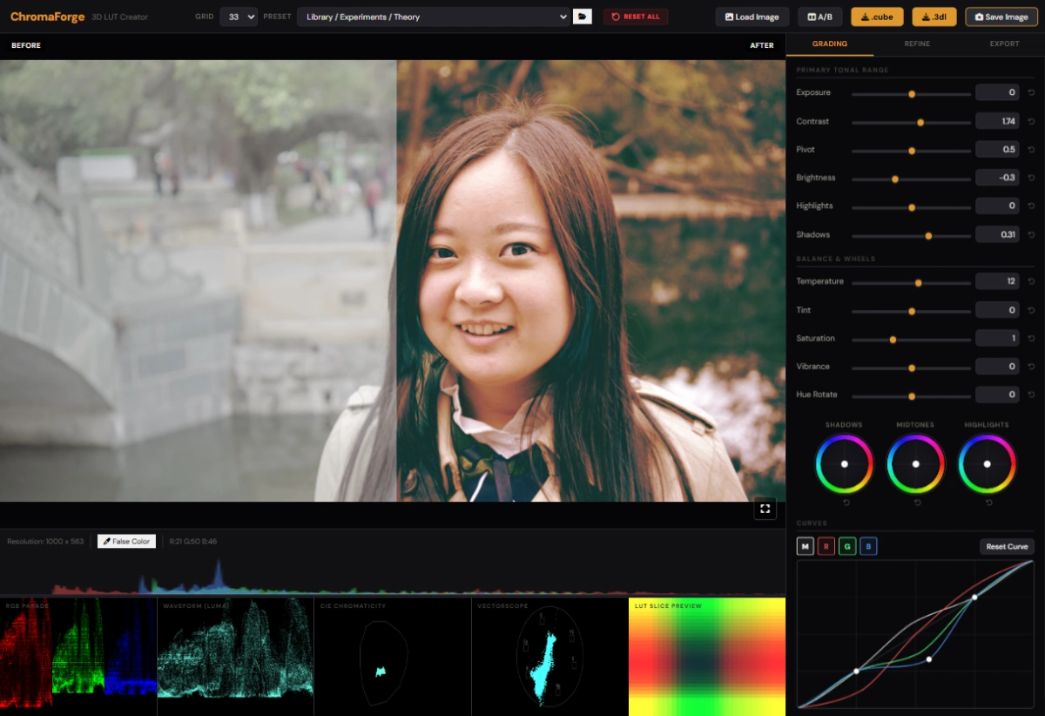The height and width of the screenshot is (716, 1045).
Task: Click the Vibrance reset arrow icon
Action: tap(1031, 367)
